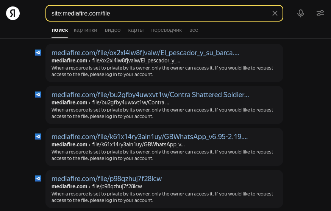Click the snippet text under p98qzhuj7f28lcw result
The height and width of the screenshot is (211, 331).
coord(162,197)
